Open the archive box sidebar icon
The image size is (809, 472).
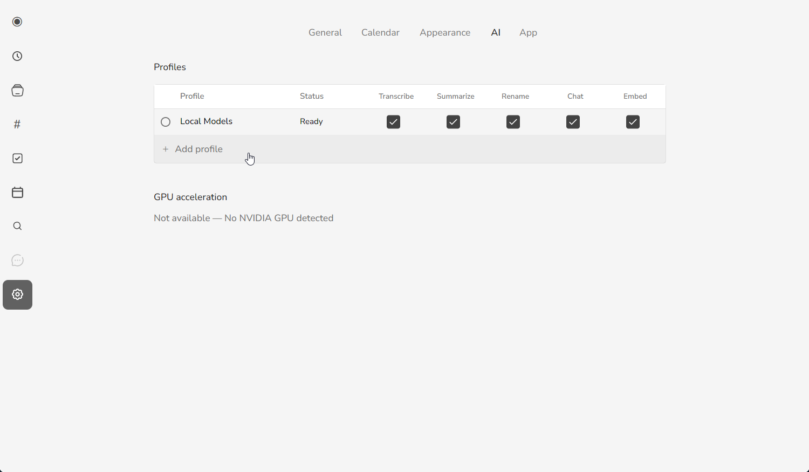pos(17,90)
